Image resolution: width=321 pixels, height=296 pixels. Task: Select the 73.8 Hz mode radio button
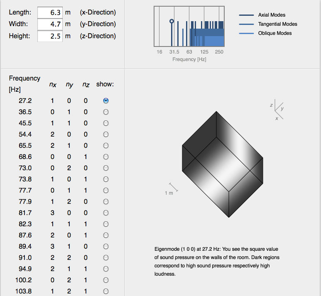(106, 179)
